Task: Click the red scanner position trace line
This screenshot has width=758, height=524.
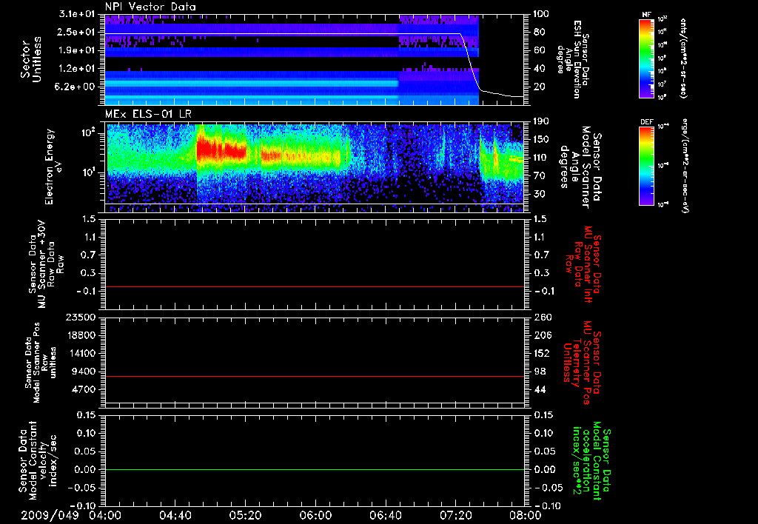Action: pos(315,377)
